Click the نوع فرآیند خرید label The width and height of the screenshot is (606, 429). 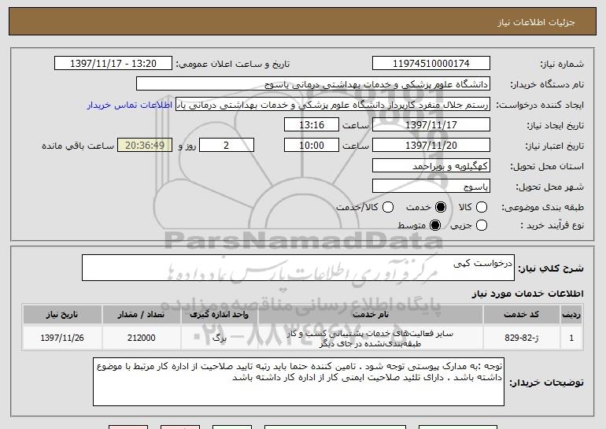pos(552,225)
